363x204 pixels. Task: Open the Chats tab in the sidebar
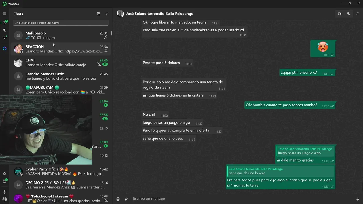click(x=5, y=23)
